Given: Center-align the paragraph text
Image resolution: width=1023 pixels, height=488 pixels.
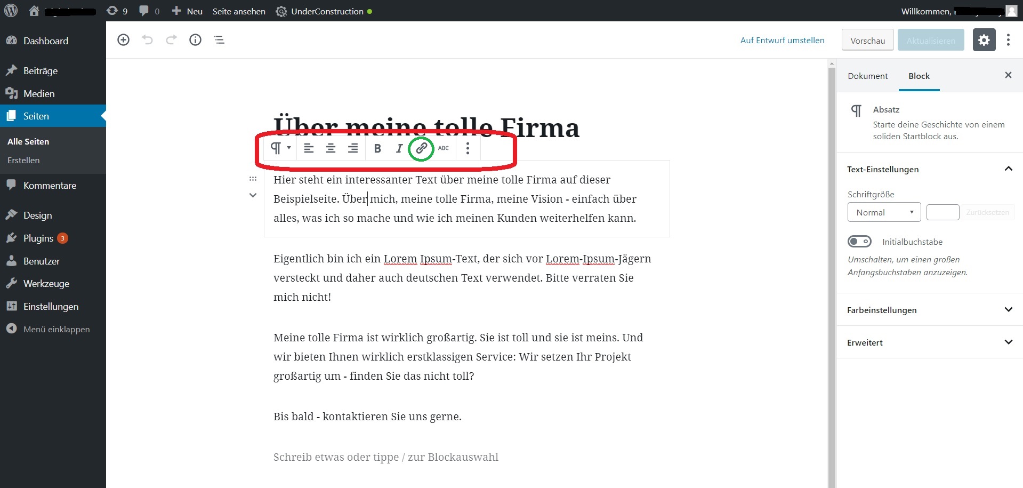Looking at the screenshot, I should [x=331, y=148].
